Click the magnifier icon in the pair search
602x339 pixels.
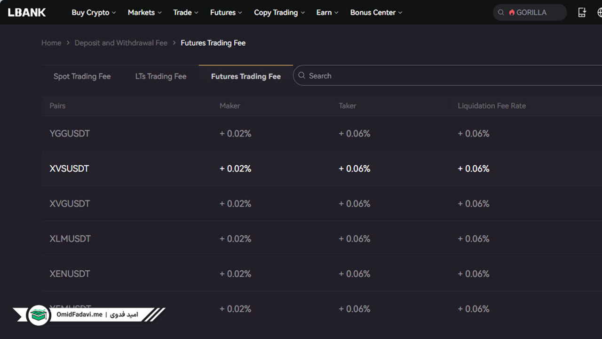click(302, 75)
